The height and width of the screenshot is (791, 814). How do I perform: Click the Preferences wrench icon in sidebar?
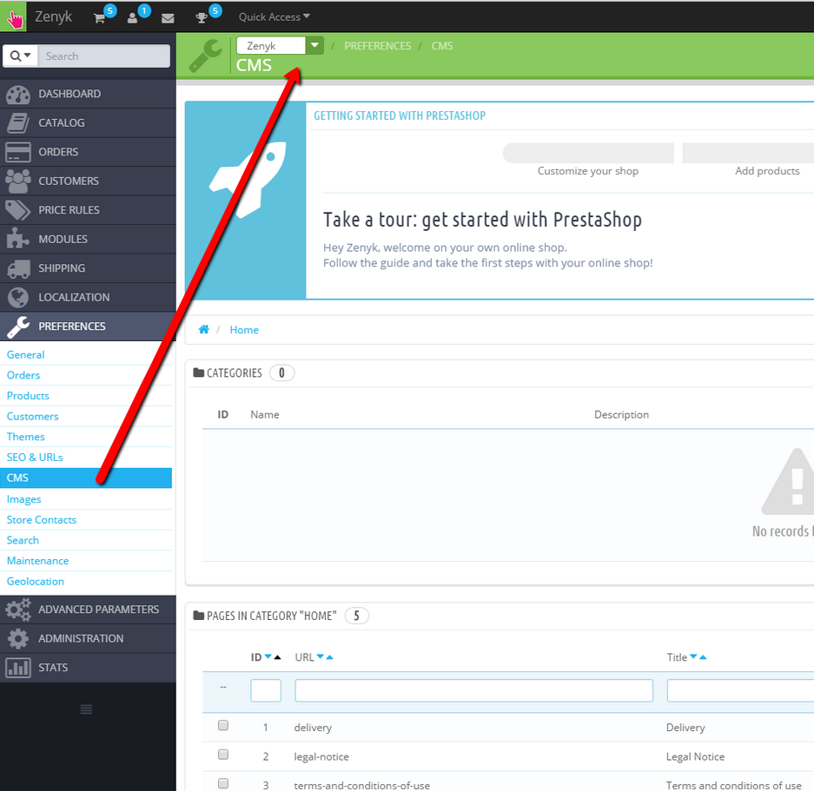tap(17, 326)
